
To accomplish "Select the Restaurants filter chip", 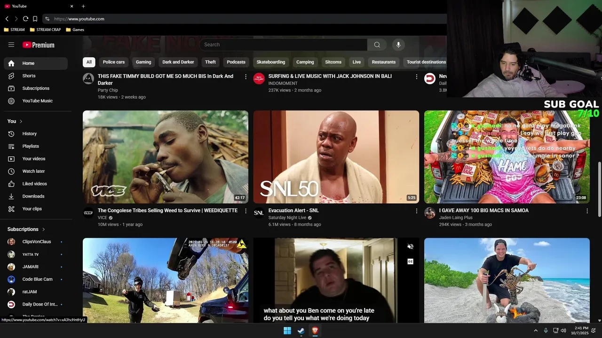I will point(384,62).
